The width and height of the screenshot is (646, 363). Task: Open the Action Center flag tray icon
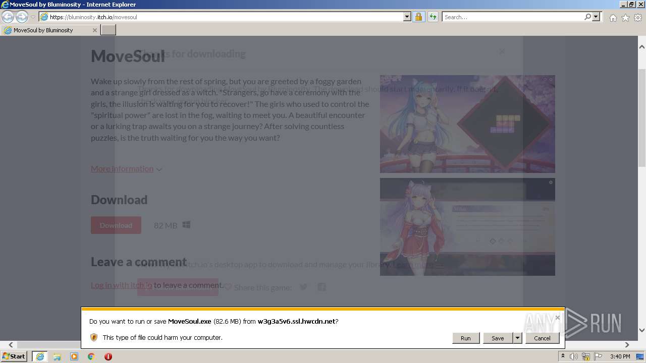point(598,356)
